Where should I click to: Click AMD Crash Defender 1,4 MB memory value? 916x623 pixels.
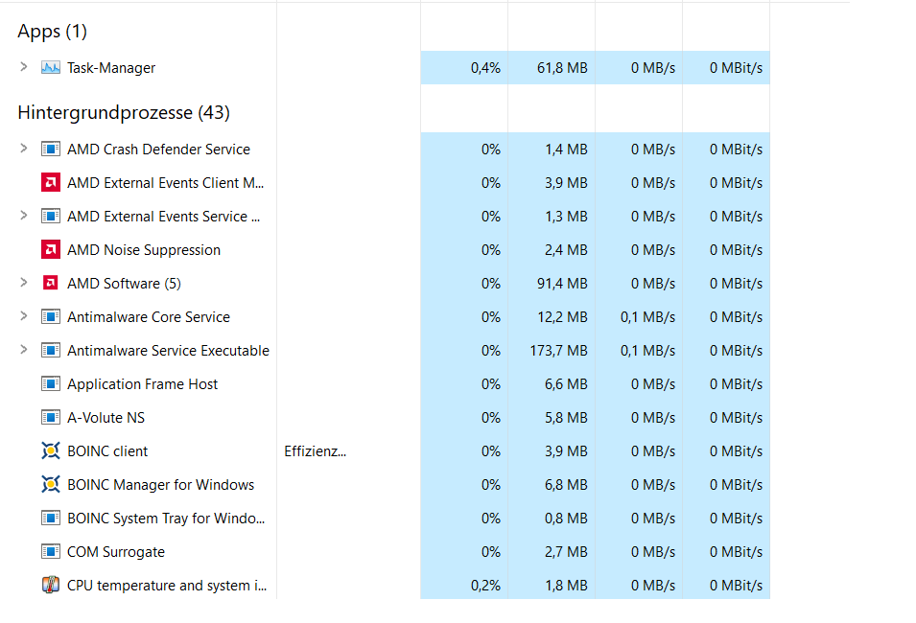(x=566, y=150)
